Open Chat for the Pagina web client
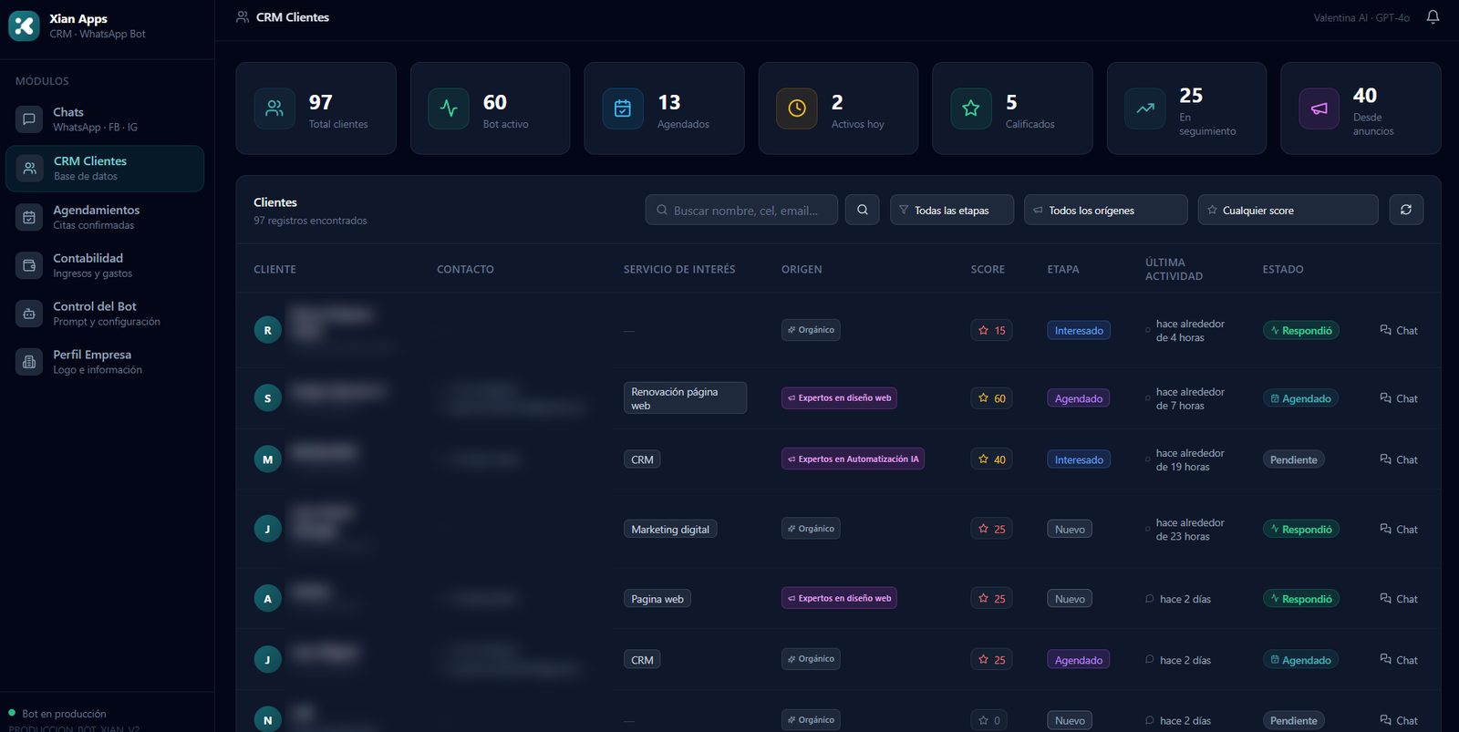The image size is (1459, 732). pyautogui.click(x=1399, y=599)
